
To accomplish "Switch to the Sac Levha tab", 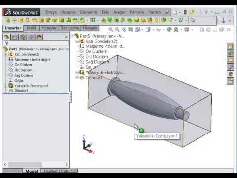I will 70,28.
